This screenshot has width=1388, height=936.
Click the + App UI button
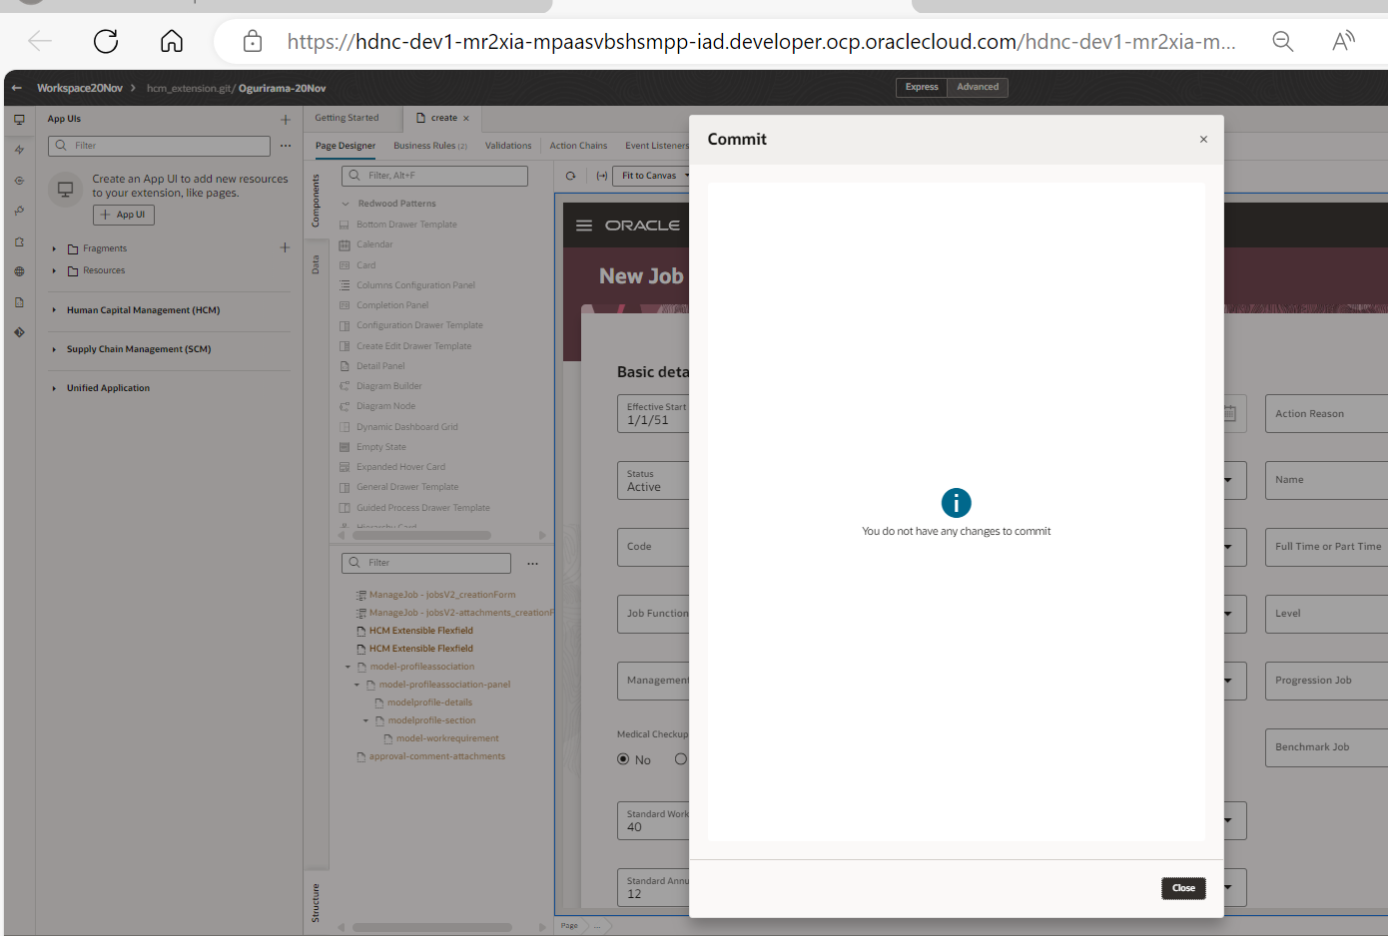click(x=124, y=215)
